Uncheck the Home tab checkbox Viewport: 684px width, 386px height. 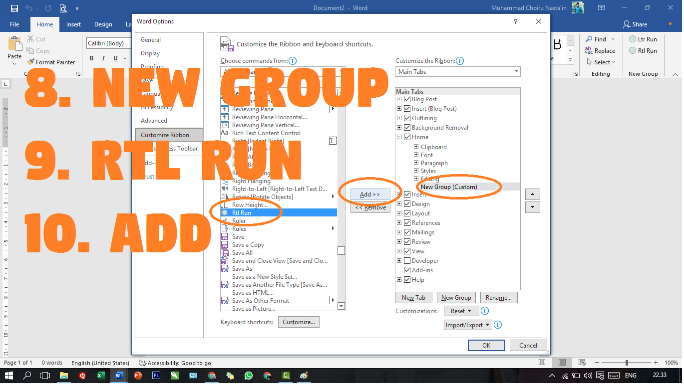(407, 137)
